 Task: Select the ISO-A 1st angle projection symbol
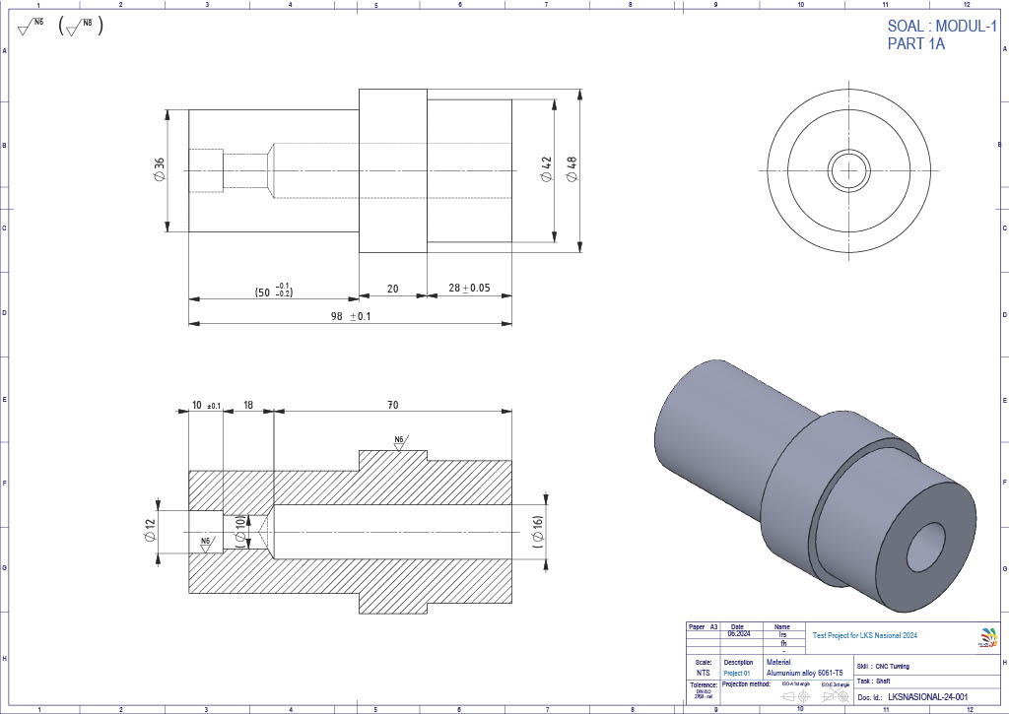point(795,696)
